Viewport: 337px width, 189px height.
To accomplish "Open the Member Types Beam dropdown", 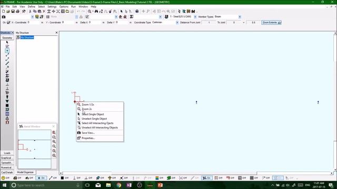I will coord(240,17).
